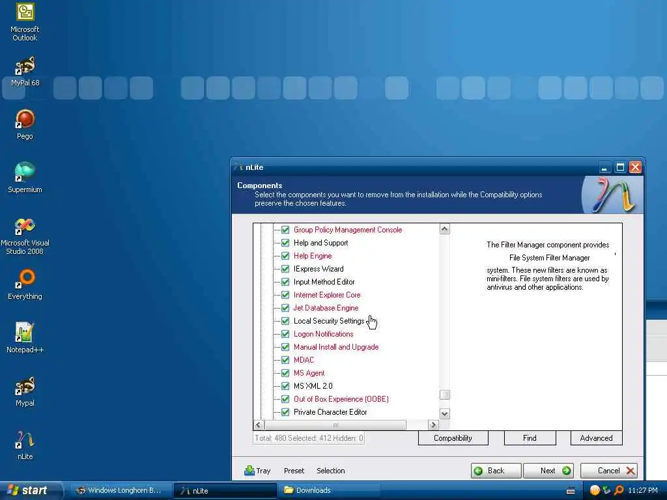Maximize the nLite window
The width and height of the screenshot is (667, 500).
[x=620, y=167]
